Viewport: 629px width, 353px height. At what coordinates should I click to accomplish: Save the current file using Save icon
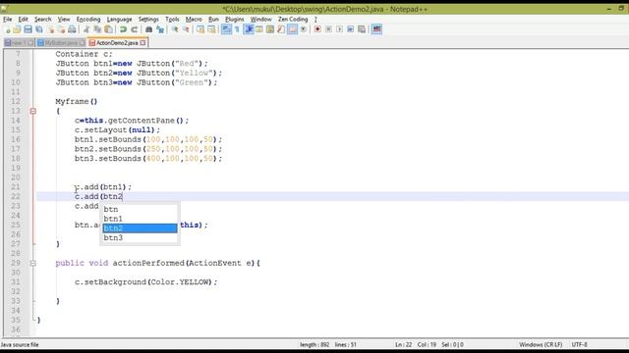pos(28,29)
